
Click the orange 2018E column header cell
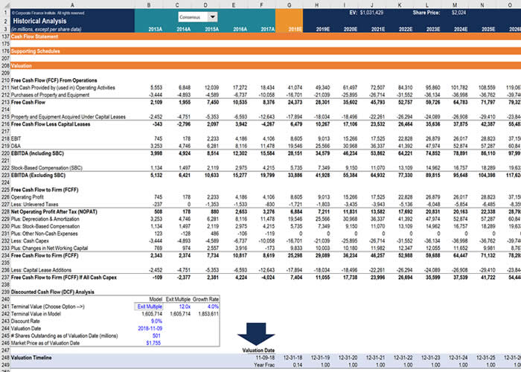point(289,29)
